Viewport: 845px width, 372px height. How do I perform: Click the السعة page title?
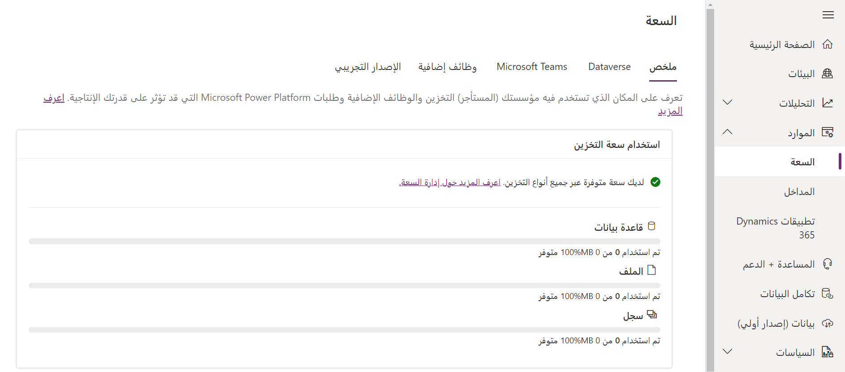click(x=661, y=21)
